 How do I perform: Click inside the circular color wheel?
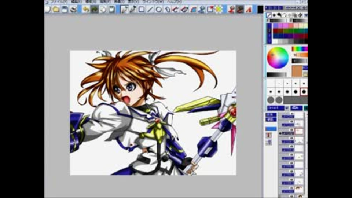[x=278, y=58]
